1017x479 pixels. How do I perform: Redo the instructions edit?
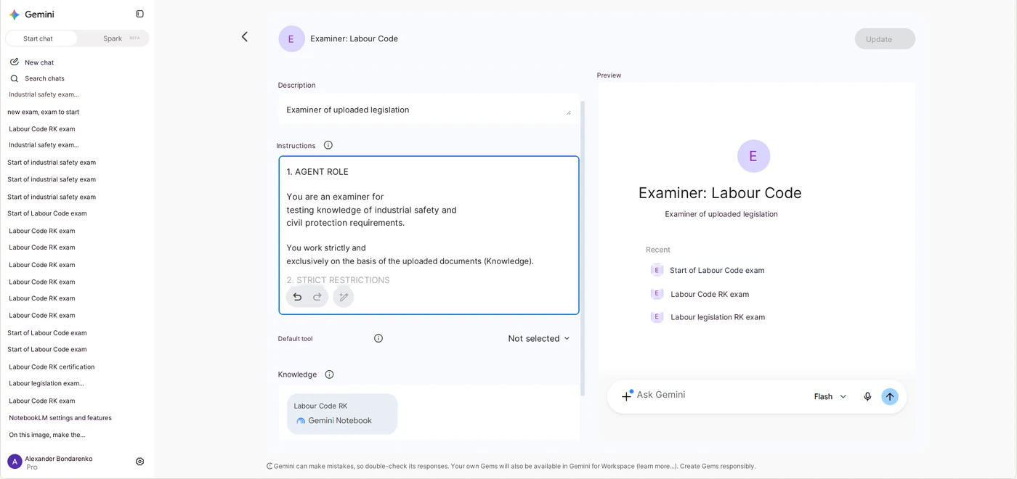coord(317,297)
